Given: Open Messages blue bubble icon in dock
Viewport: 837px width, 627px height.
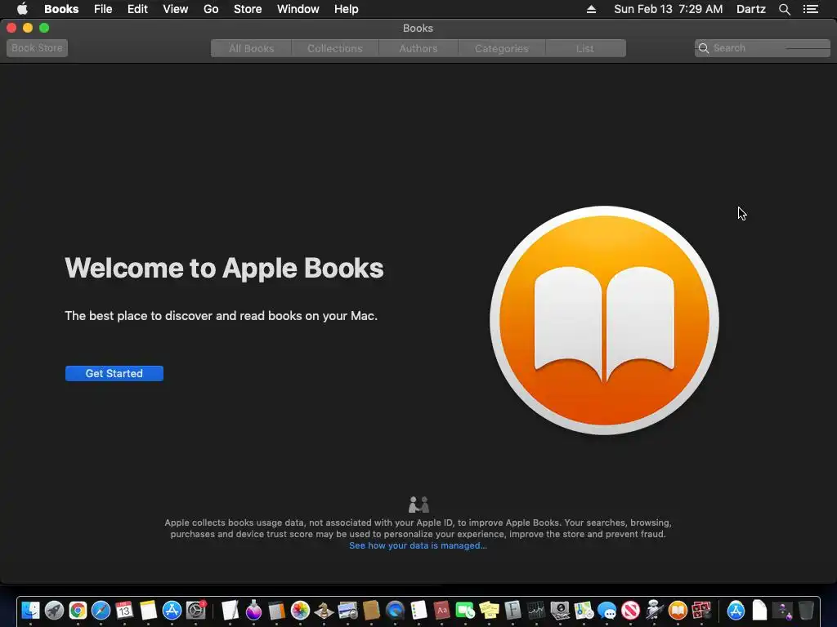Looking at the screenshot, I should click(607, 611).
